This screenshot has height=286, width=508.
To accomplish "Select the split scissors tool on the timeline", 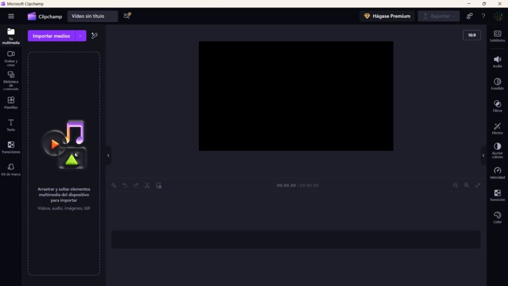I will (x=147, y=185).
